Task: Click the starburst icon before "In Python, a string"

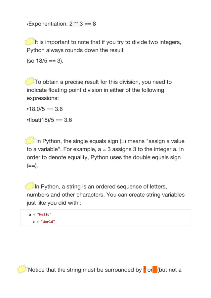Action: coord(30,186)
